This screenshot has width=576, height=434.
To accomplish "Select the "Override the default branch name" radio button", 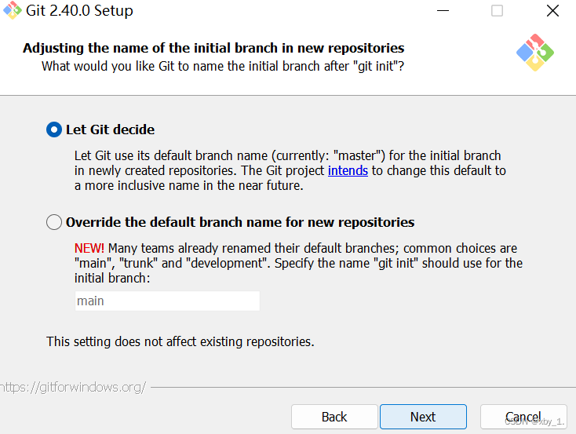I will 54,222.
